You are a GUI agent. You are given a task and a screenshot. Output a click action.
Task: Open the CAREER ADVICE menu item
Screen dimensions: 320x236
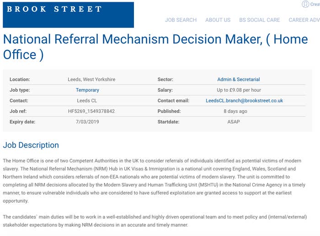click(304, 20)
